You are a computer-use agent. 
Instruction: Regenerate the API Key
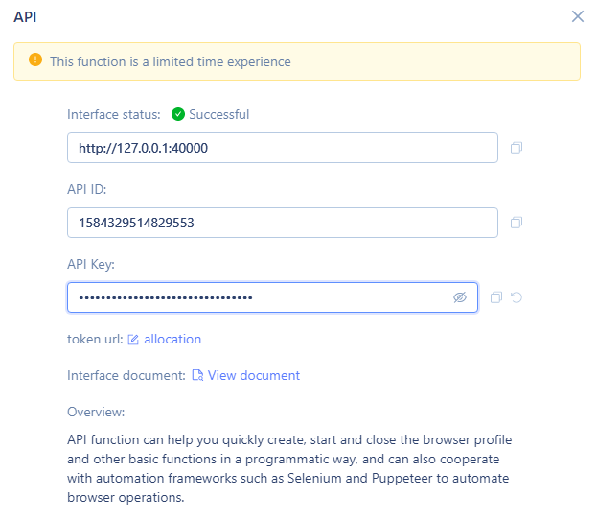[517, 297]
